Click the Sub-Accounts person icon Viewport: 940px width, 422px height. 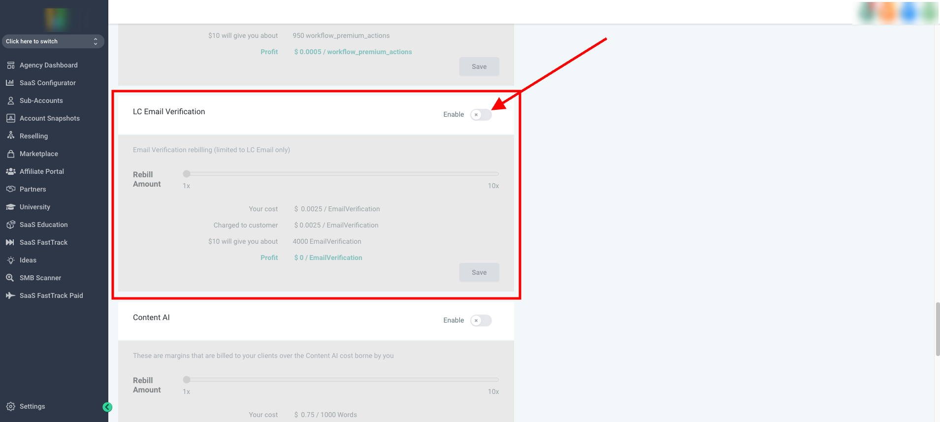[x=10, y=100]
